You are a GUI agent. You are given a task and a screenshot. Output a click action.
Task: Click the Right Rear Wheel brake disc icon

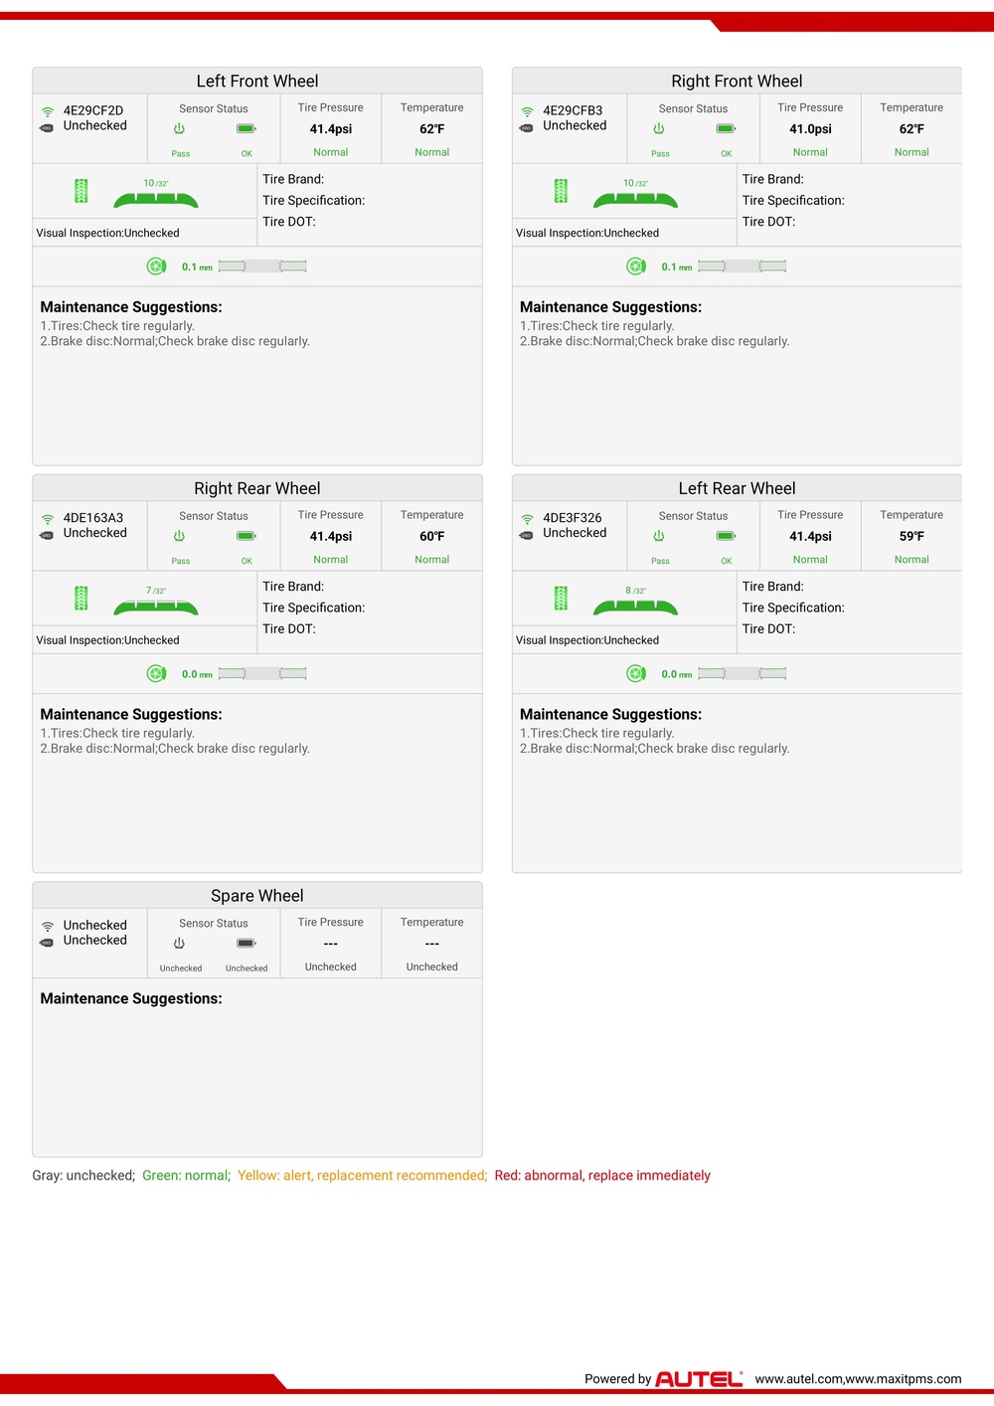point(157,674)
